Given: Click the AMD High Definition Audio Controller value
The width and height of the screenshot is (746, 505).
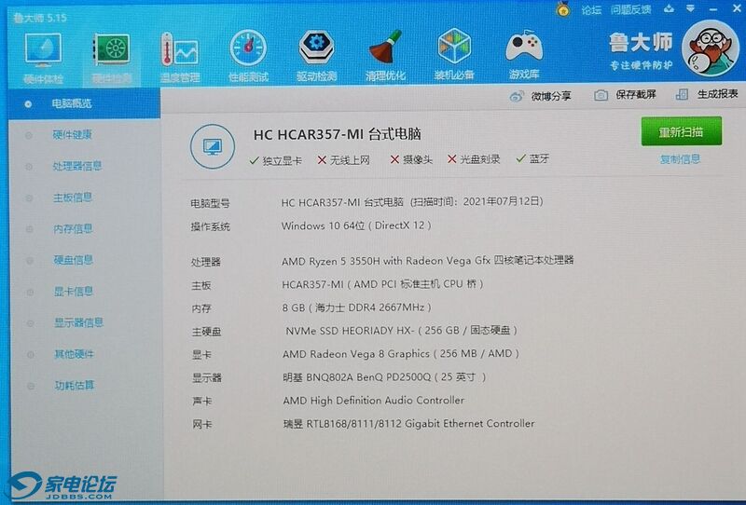Looking at the screenshot, I should point(374,401).
